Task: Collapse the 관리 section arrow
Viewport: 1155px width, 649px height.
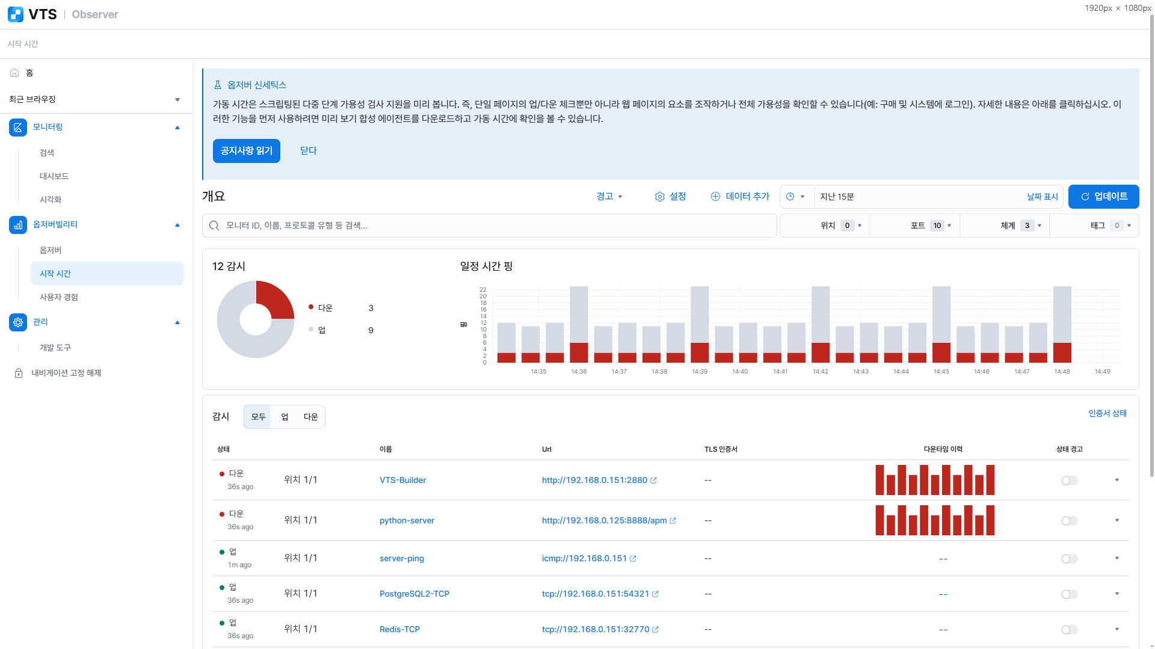Action: [x=177, y=322]
